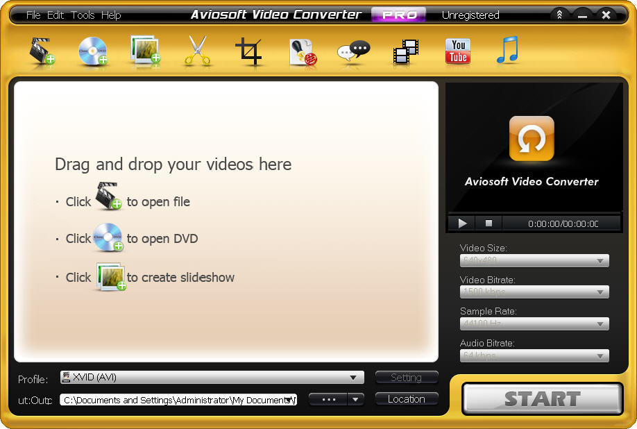Click the START conversion button
Viewport: 637px width, 429px height.
[x=543, y=399]
